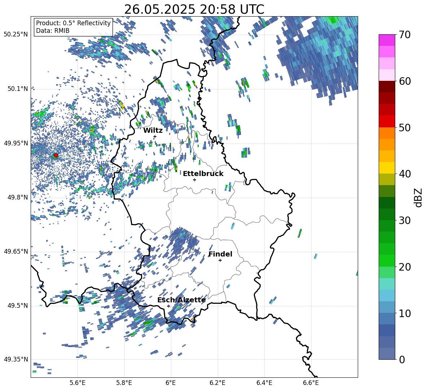The width and height of the screenshot is (427, 390).
Task: Pick the orange swatch just below 50 dBZ
Action: coord(387,133)
